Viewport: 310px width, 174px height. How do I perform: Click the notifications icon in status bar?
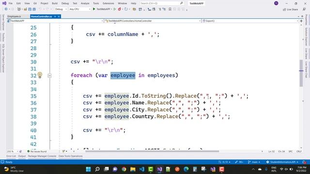(304, 162)
